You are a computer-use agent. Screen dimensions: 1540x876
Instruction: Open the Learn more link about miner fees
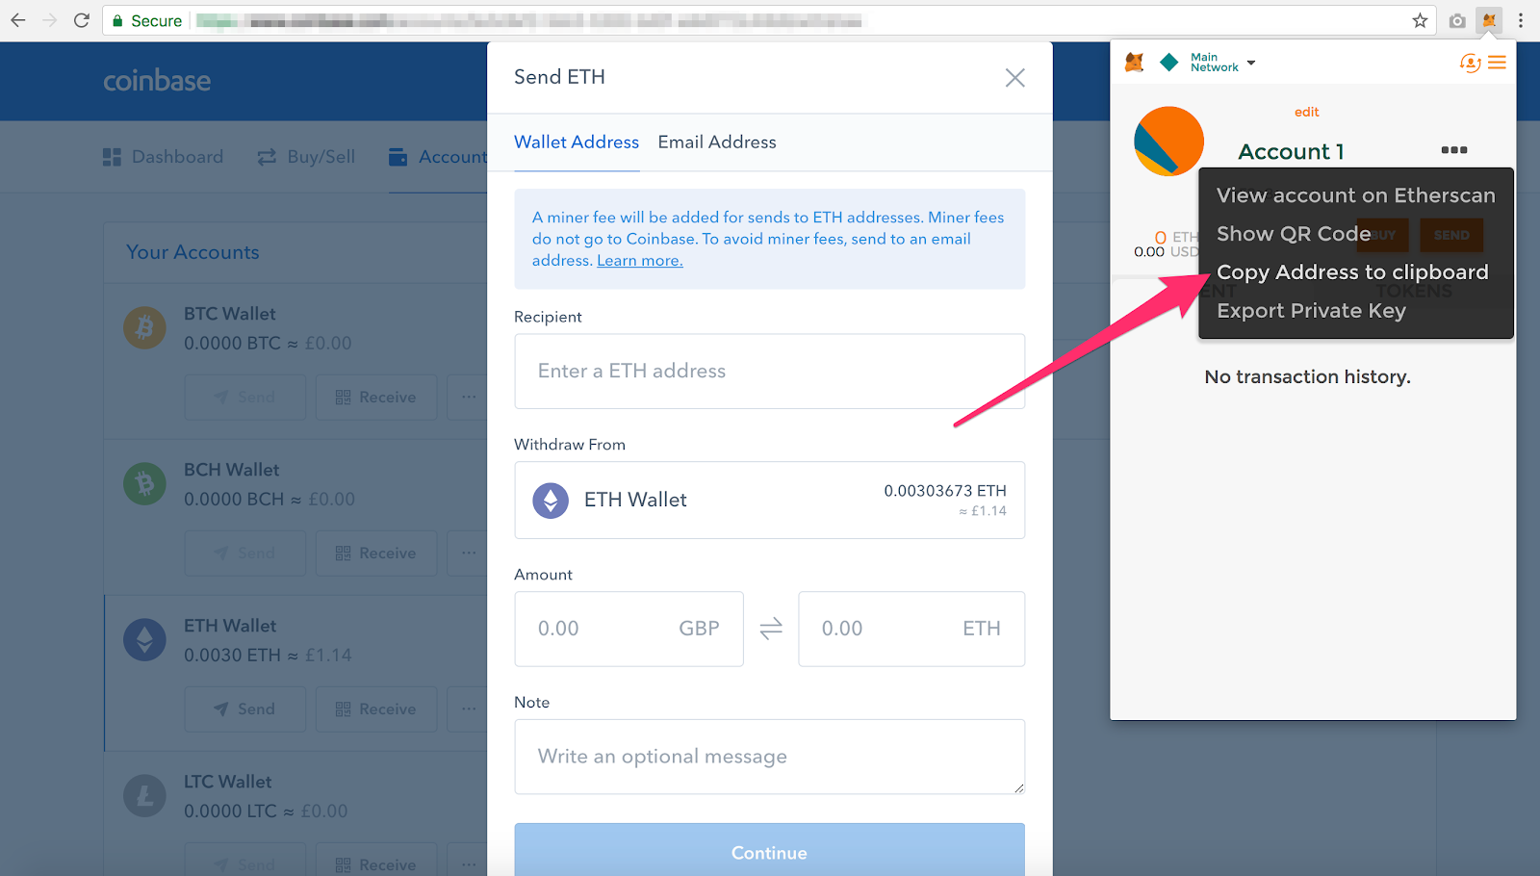640,261
